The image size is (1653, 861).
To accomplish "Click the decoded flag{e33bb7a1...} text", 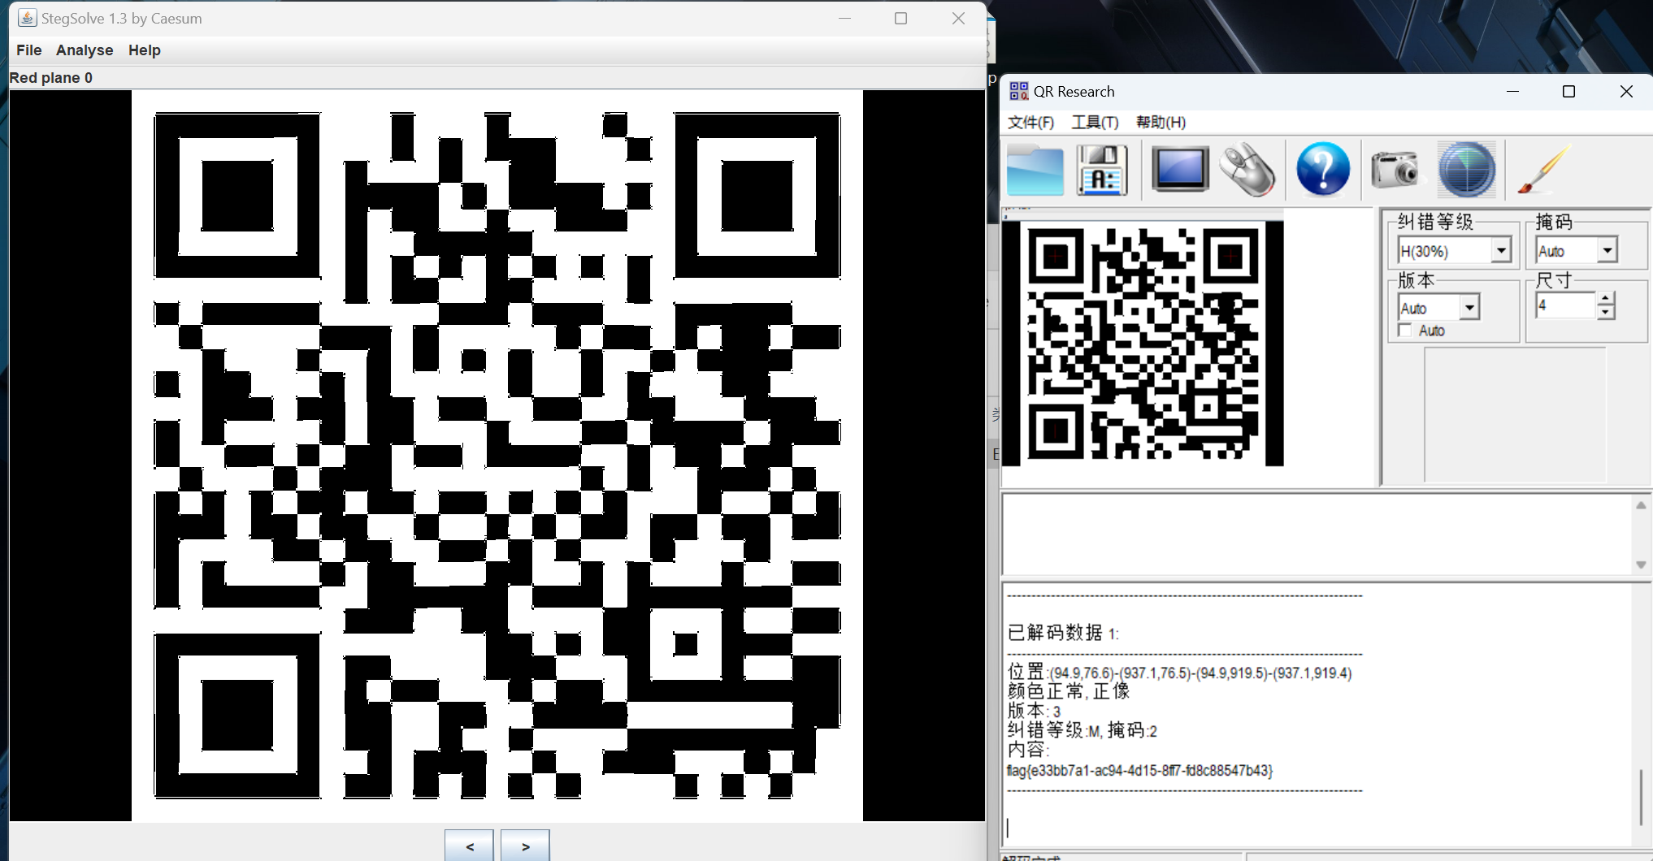I will click(1139, 770).
